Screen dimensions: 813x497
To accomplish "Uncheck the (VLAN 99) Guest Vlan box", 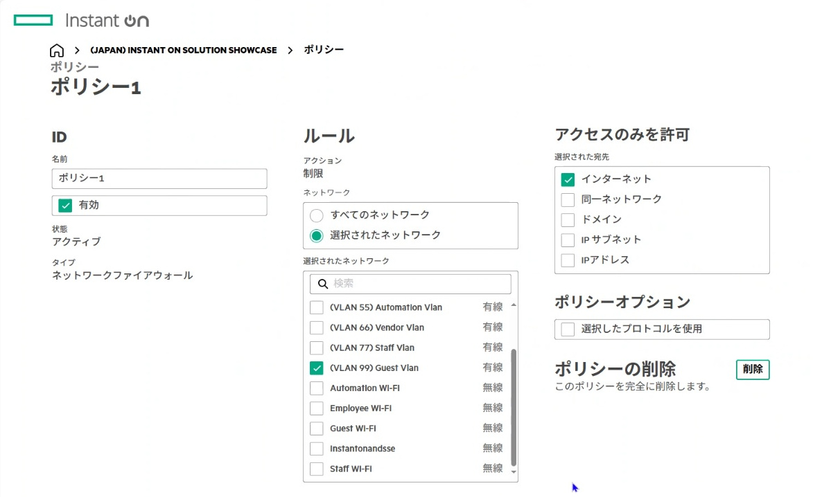I will pos(317,368).
